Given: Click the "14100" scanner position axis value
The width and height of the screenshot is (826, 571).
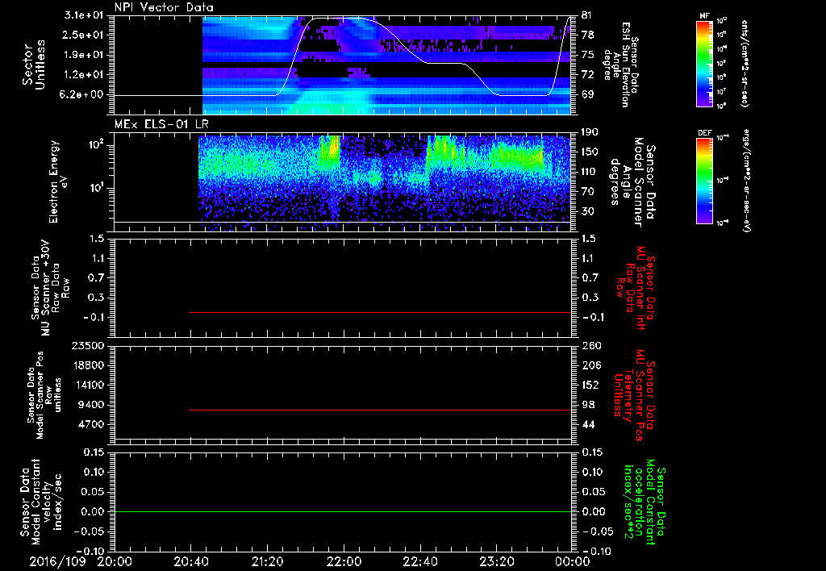Looking at the screenshot, I should (87, 385).
